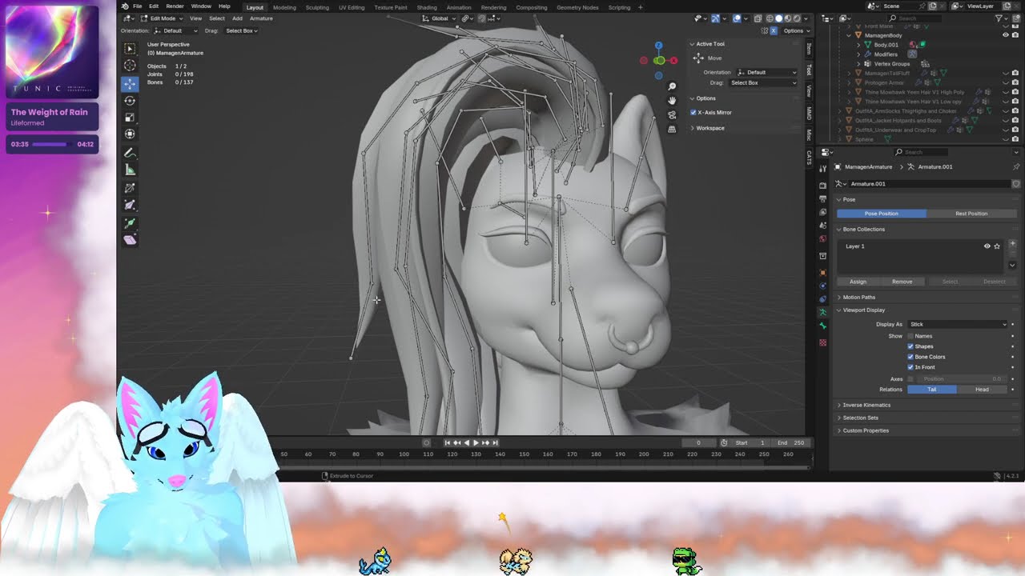Select the Bone Size tool
The width and height of the screenshot is (1025, 576).
coord(130,206)
